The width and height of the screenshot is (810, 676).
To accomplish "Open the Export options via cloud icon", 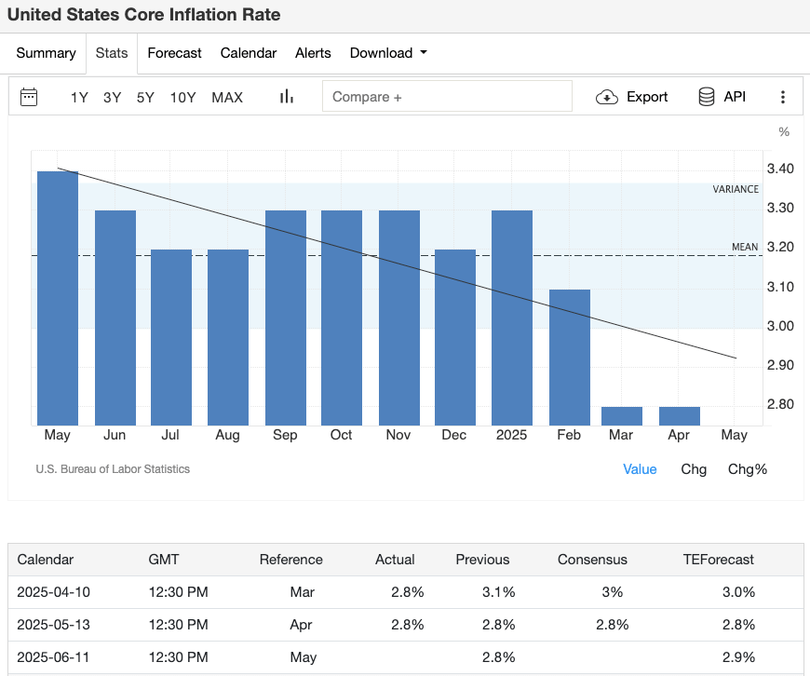I will [606, 97].
